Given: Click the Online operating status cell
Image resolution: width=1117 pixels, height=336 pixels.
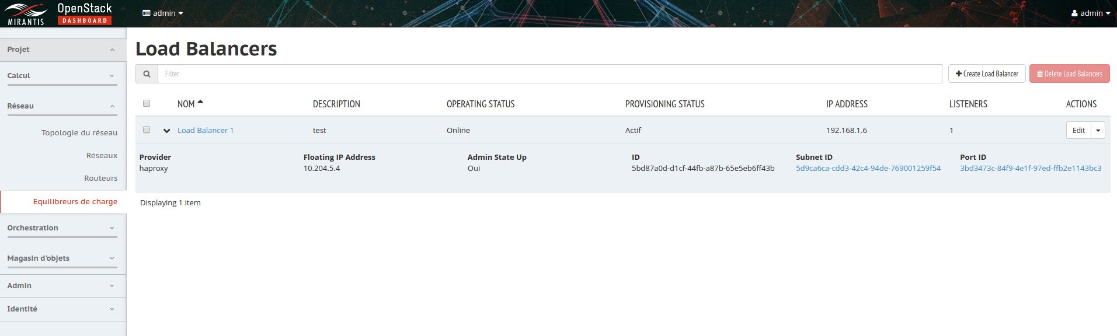Looking at the screenshot, I should click(x=458, y=130).
